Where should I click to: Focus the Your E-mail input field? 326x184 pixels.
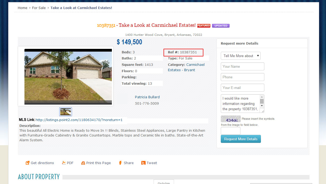(243, 88)
